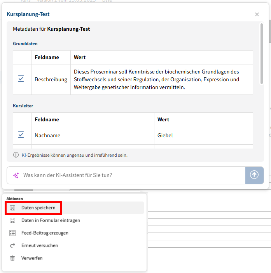
Task: Select Feed-Beitrag erzeugen action
Action: coord(75,233)
